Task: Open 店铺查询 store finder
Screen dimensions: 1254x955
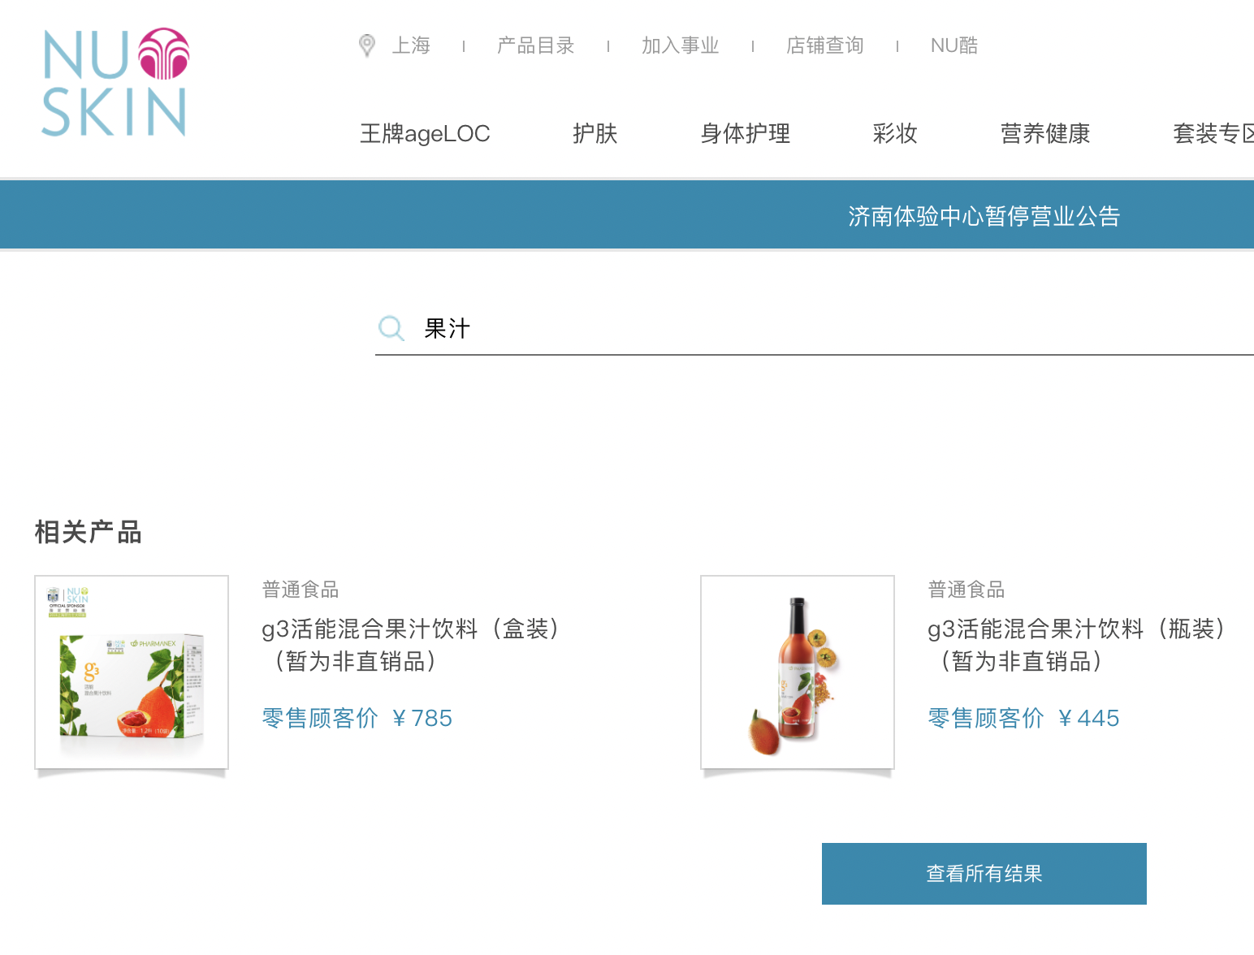Action: pos(824,45)
